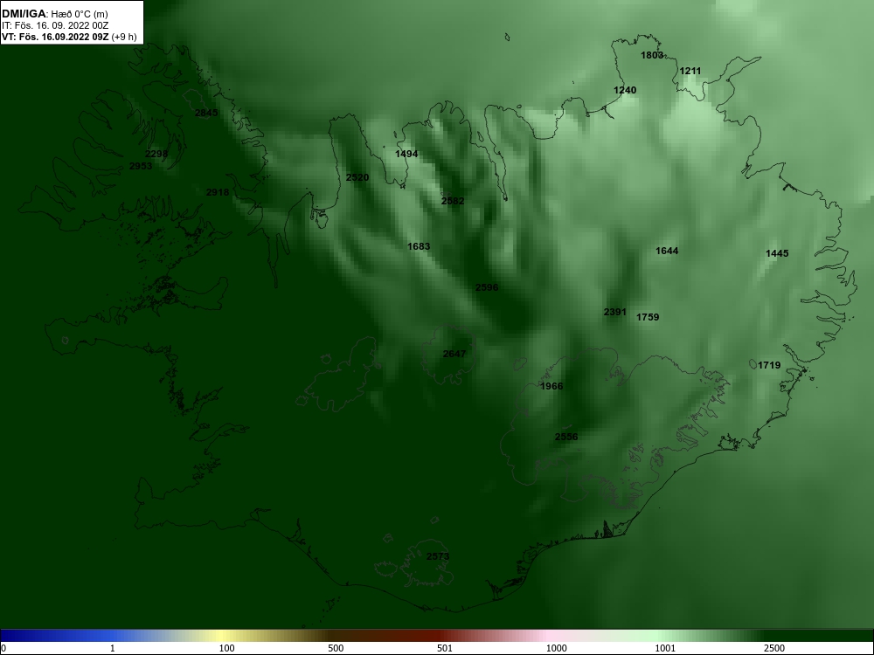
Task: Select the line "IT: Fös. 16. 09. 2022 00Z"
Action: (54, 25)
